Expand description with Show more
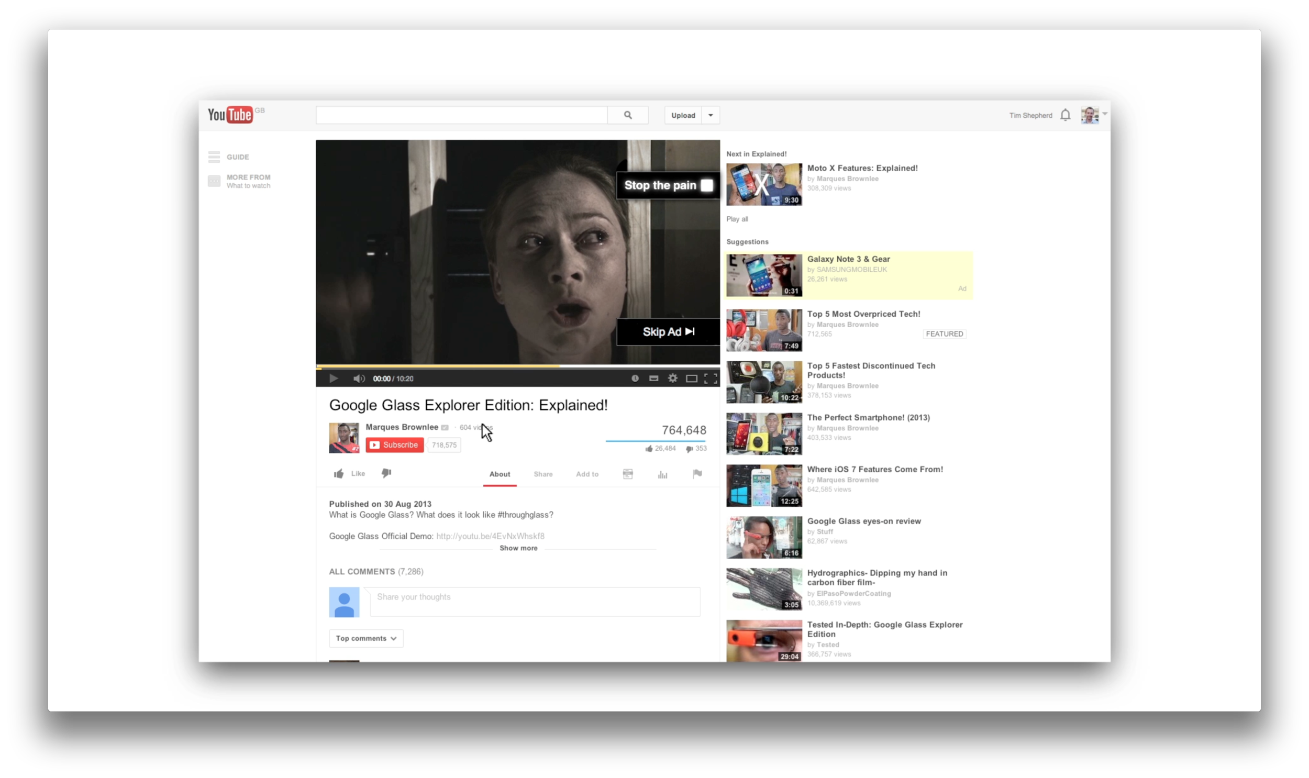This screenshot has width=1309, height=778. coord(518,548)
